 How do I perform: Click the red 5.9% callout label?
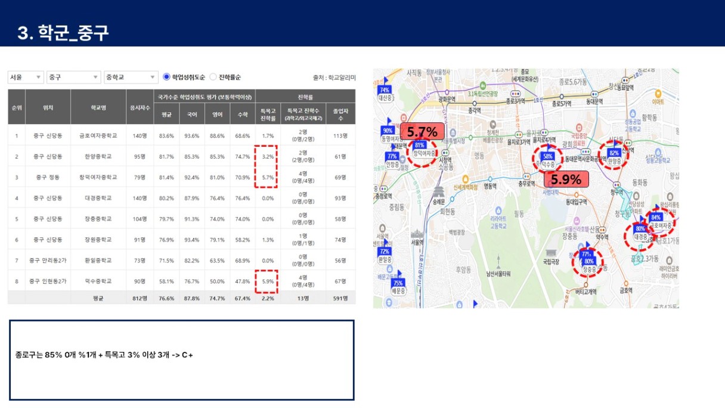566,179
